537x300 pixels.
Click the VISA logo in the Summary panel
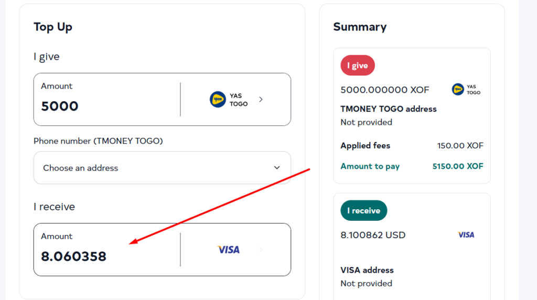point(466,235)
